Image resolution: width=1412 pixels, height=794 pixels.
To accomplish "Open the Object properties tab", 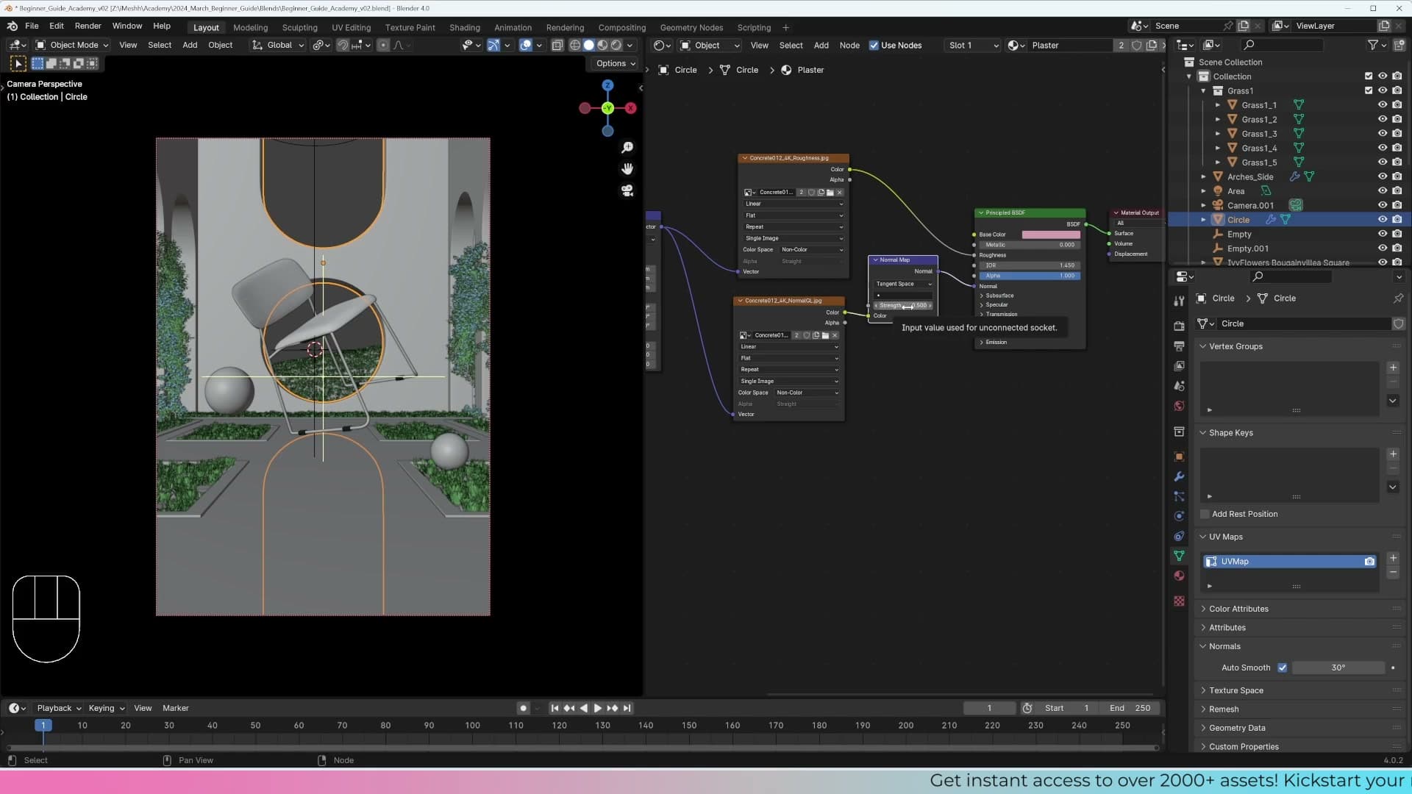I will click(x=1179, y=456).
